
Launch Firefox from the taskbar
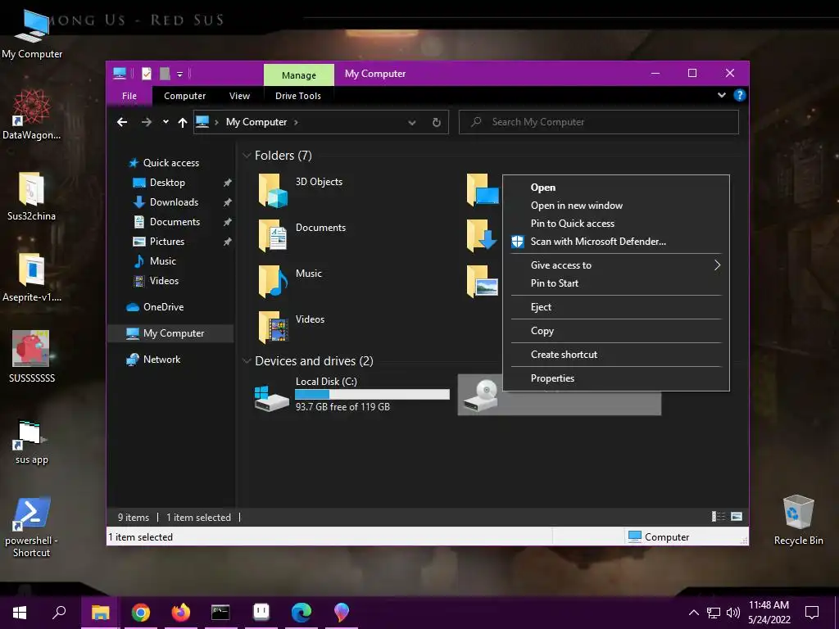pos(180,613)
